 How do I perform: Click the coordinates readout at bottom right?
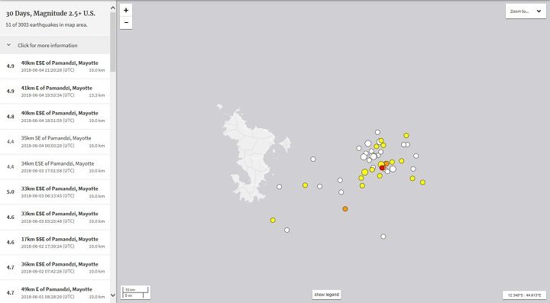point(524,295)
